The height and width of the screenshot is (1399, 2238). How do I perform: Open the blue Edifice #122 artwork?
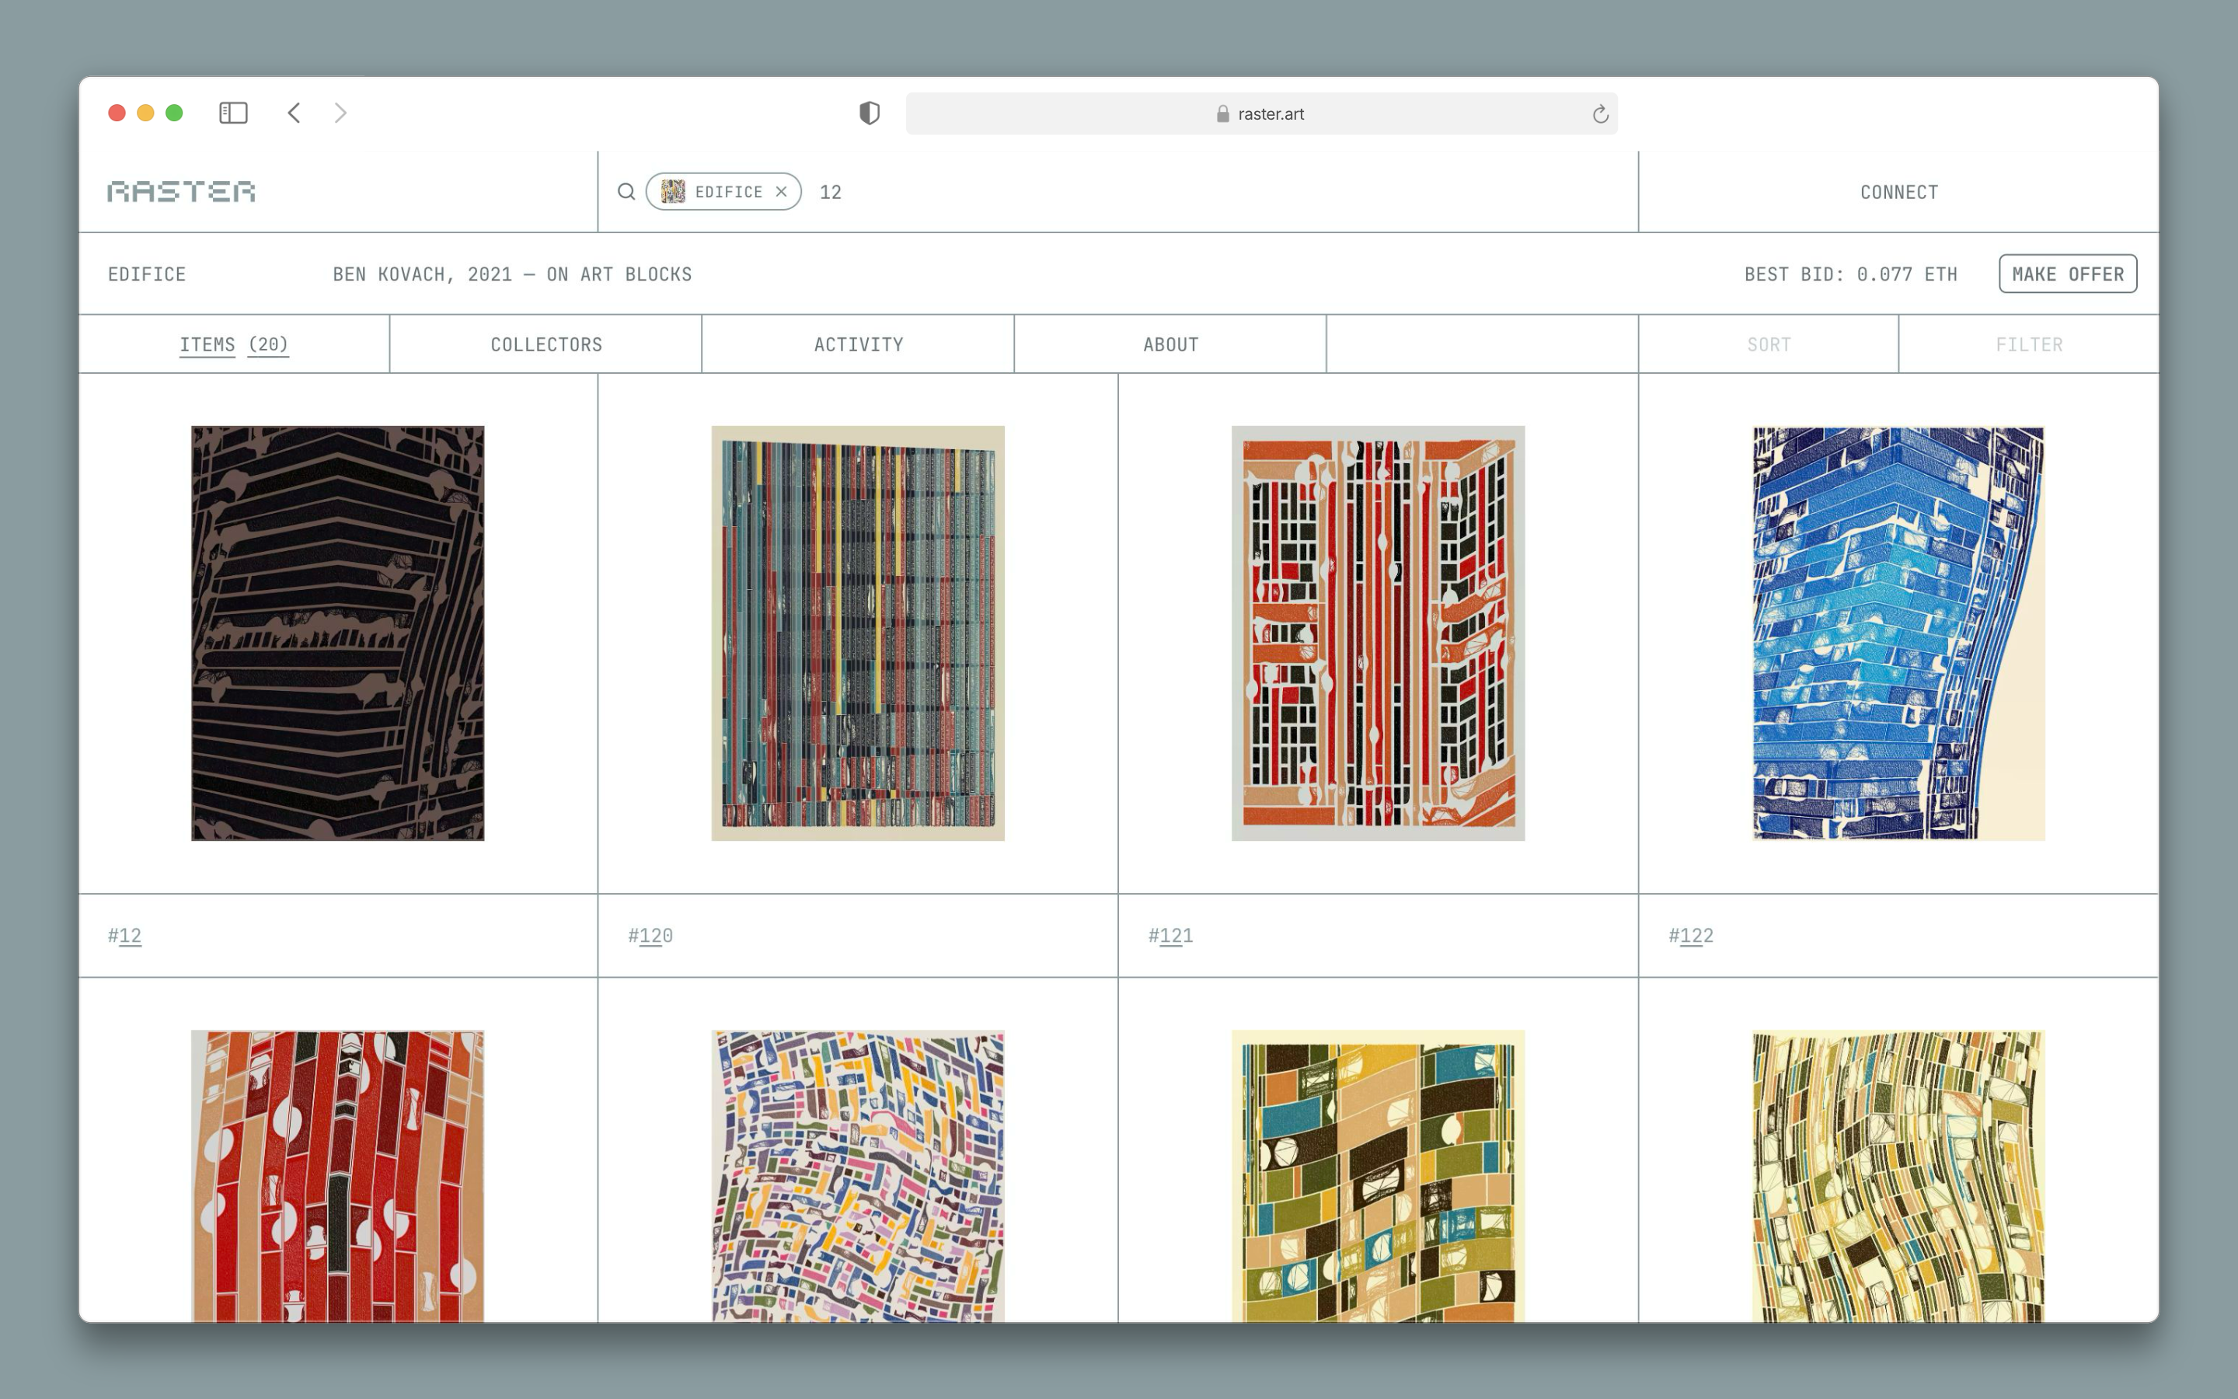[1898, 633]
